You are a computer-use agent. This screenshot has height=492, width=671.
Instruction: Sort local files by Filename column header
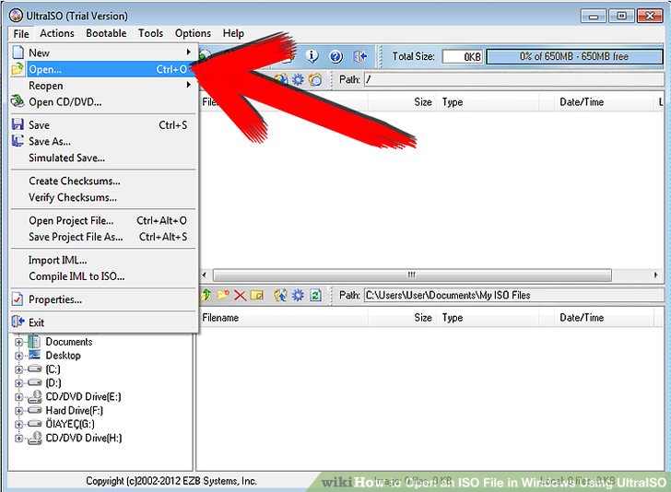tap(283, 318)
